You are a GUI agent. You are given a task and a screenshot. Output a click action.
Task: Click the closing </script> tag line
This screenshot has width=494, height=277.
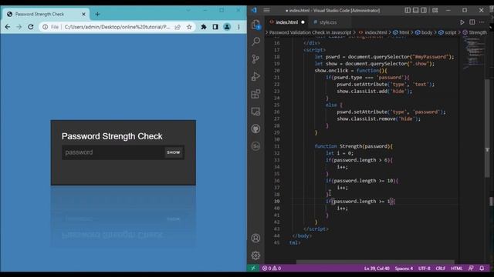pos(316,229)
